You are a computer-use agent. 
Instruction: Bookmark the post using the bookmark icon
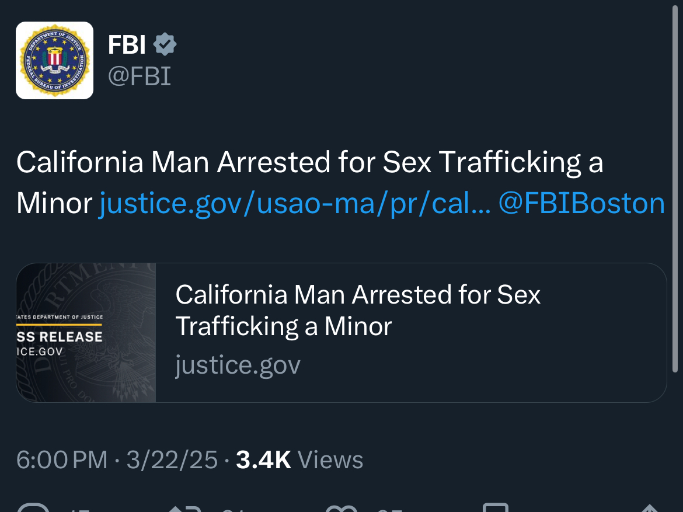coord(496,507)
